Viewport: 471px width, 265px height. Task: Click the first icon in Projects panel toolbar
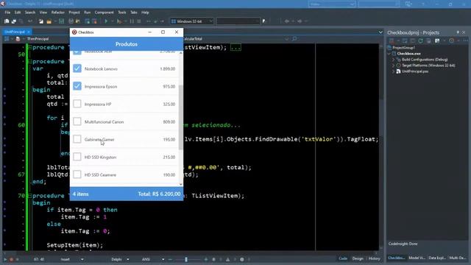point(392,40)
